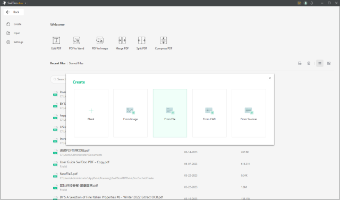This screenshot has height=200, width=340.
Task: Open Settings from the sidebar
Action: [x=15, y=42]
